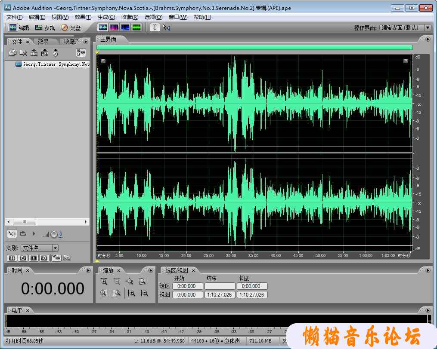437x349 pixels.
Task: Click the Files panel horizontal scrollbar thumb
Action: (25, 222)
